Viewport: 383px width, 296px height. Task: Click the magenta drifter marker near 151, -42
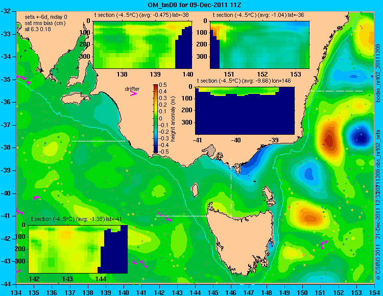tap(324, 244)
